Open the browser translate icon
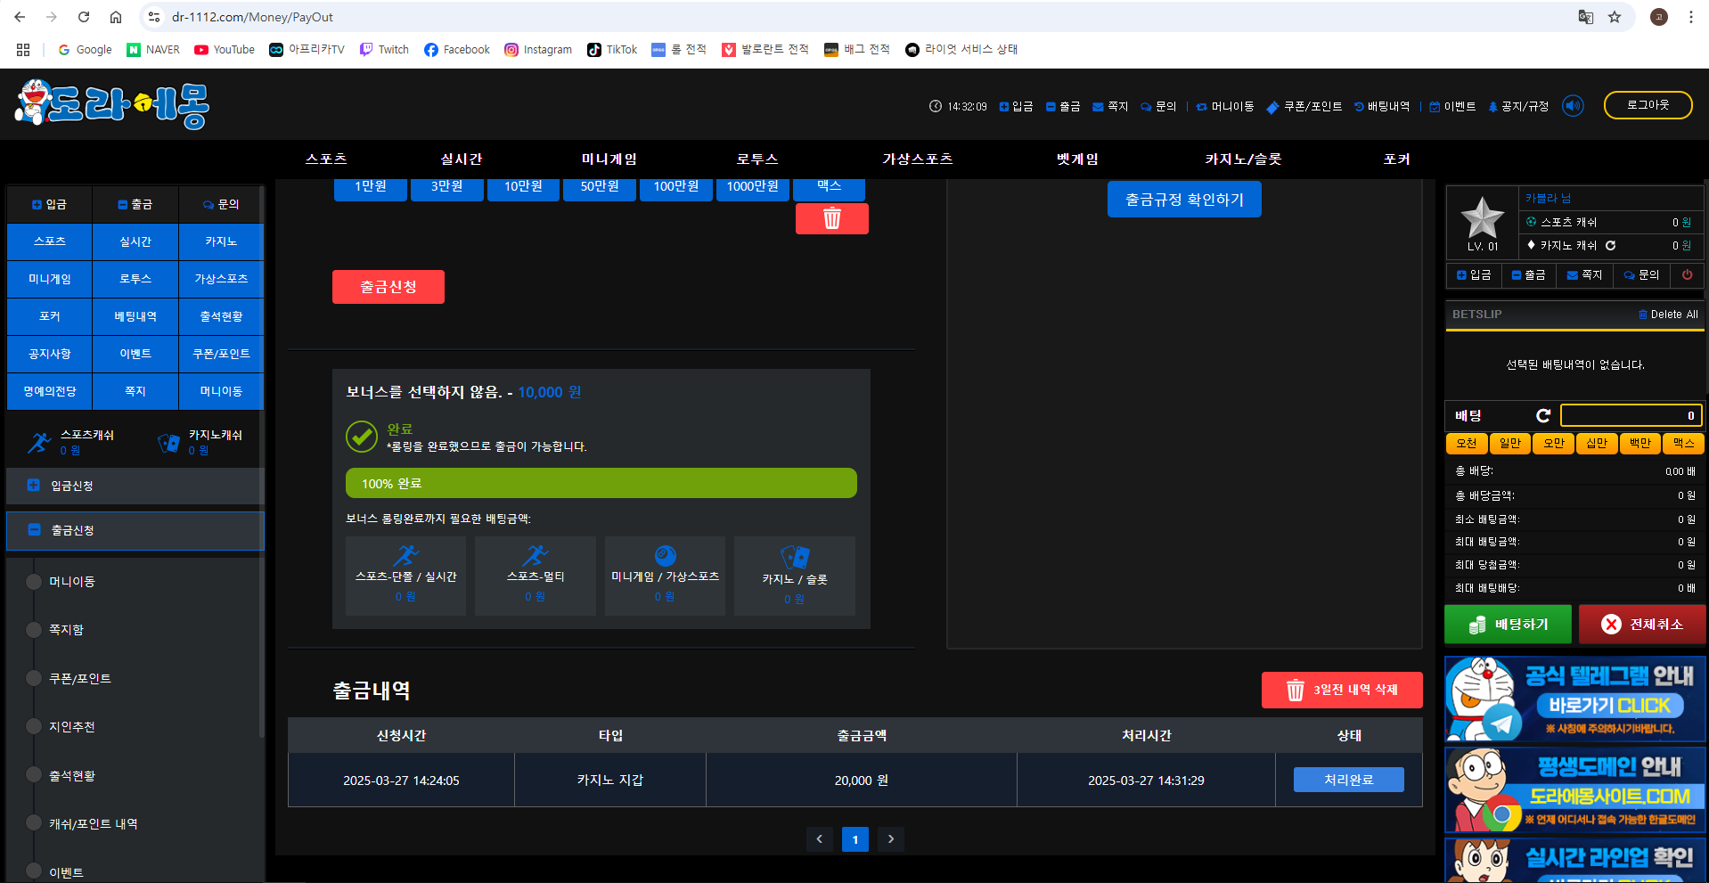1709x883 pixels. (1586, 17)
